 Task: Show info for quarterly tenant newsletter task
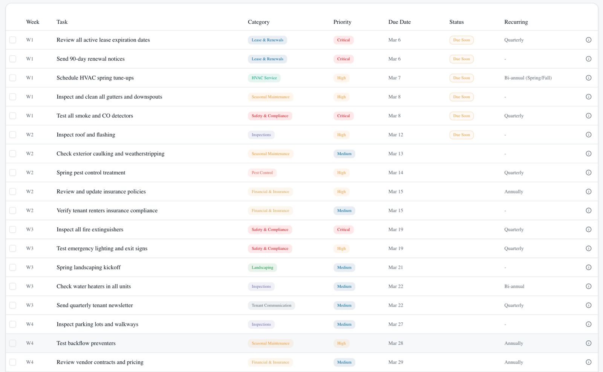pos(588,305)
